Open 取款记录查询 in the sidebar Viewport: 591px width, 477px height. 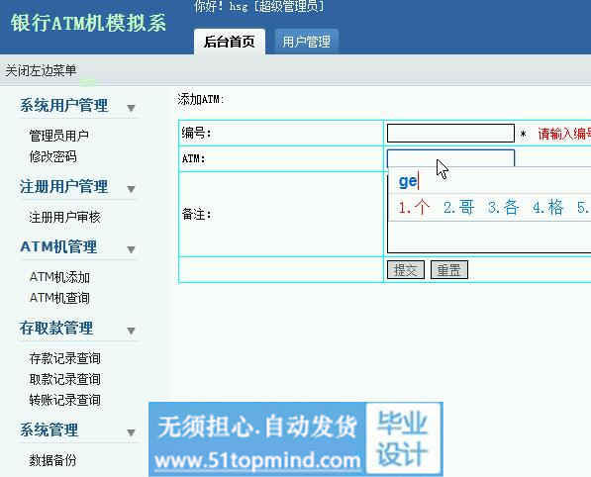pyautogui.click(x=64, y=379)
